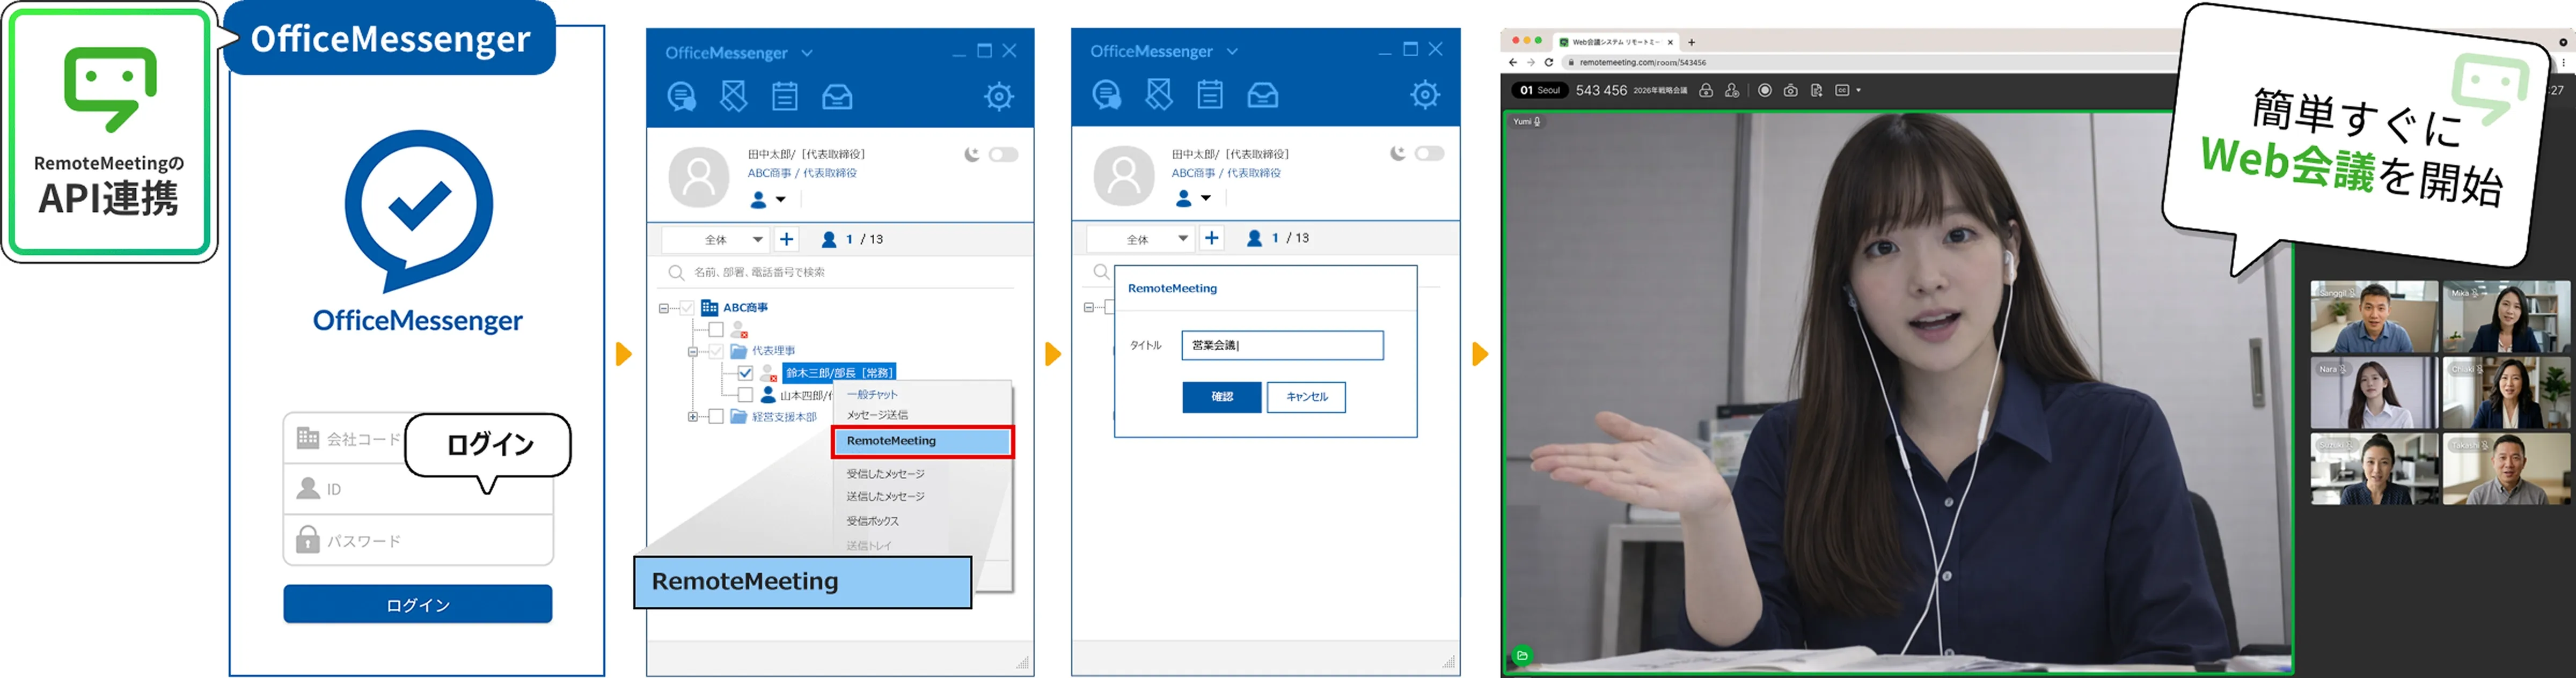
Task: Check the unnamed user checkbox under ABC商事
Action: 716,329
